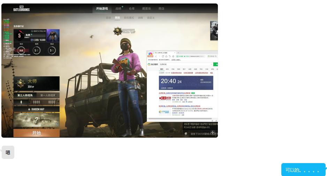Select the 视频 search category tab
The width and height of the screenshot is (327, 176).
(x=178, y=69)
